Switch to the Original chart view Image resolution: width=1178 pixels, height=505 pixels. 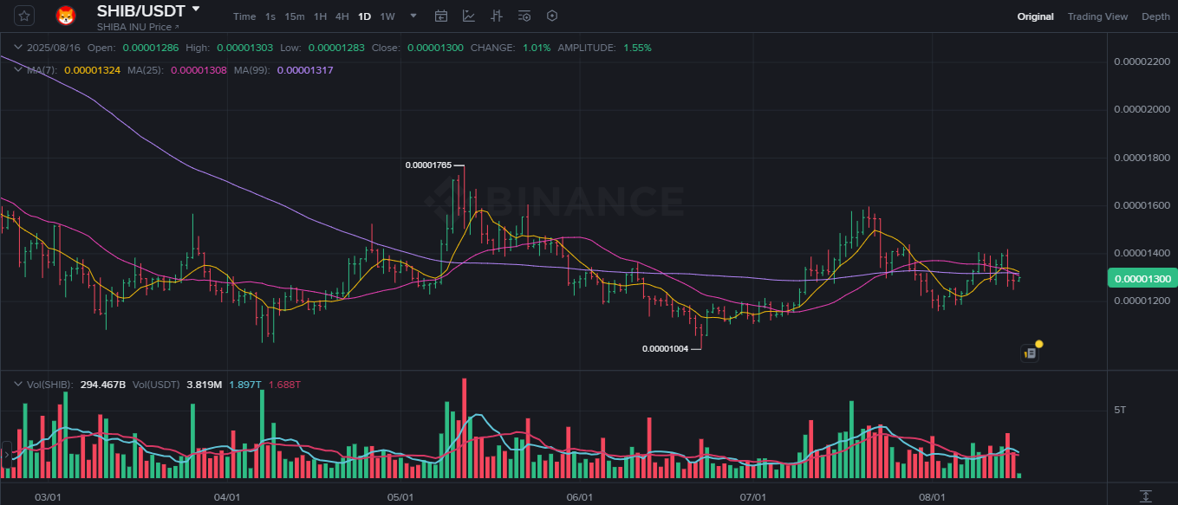coord(1036,16)
